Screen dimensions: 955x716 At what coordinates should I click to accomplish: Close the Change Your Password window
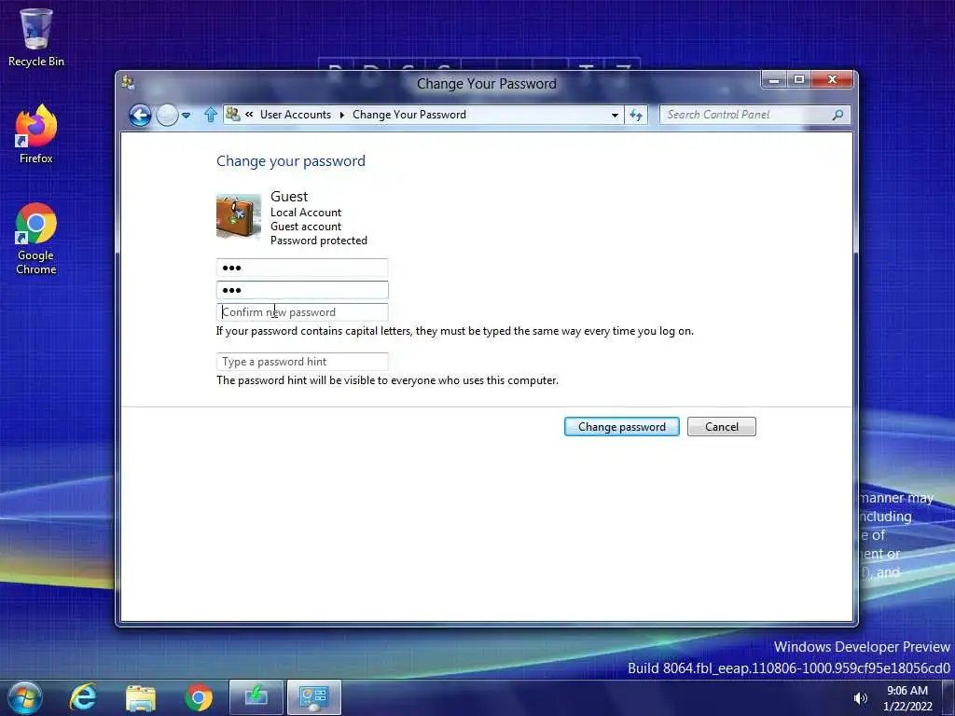coord(832,80)
